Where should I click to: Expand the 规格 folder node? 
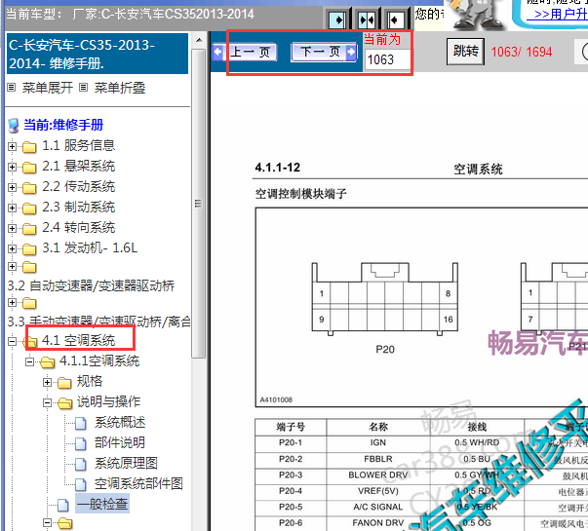click(x=47, y=382)
